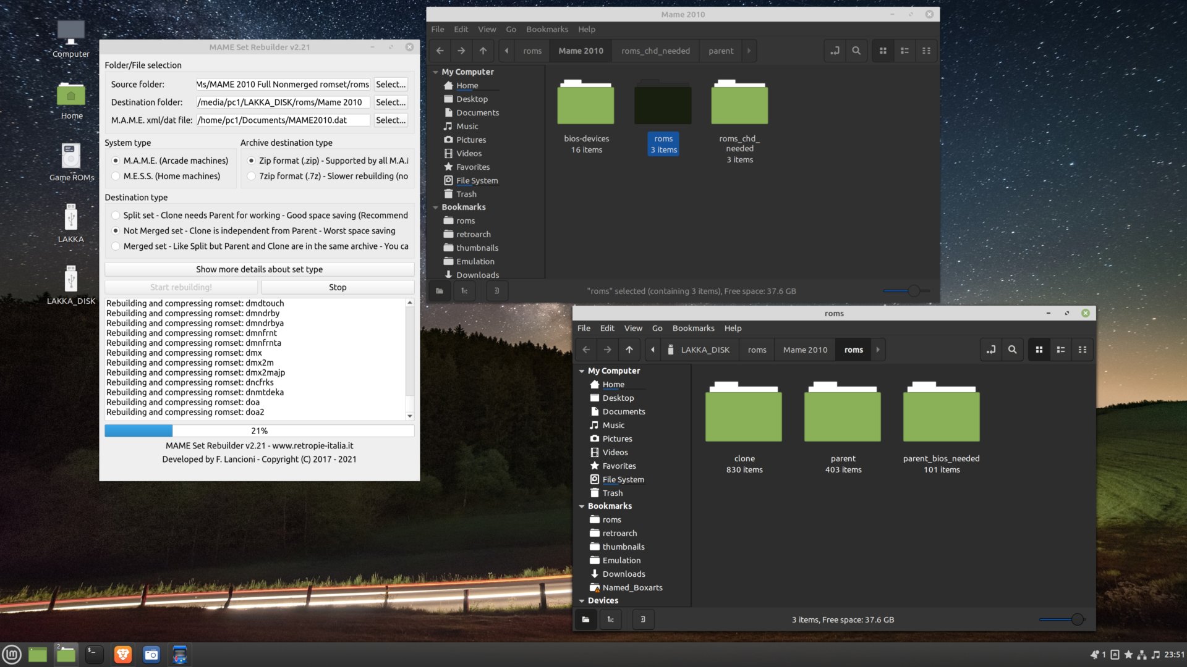Select Zip format (.zip) archive destination
1187x667 pixels.
tap(250, 161)
